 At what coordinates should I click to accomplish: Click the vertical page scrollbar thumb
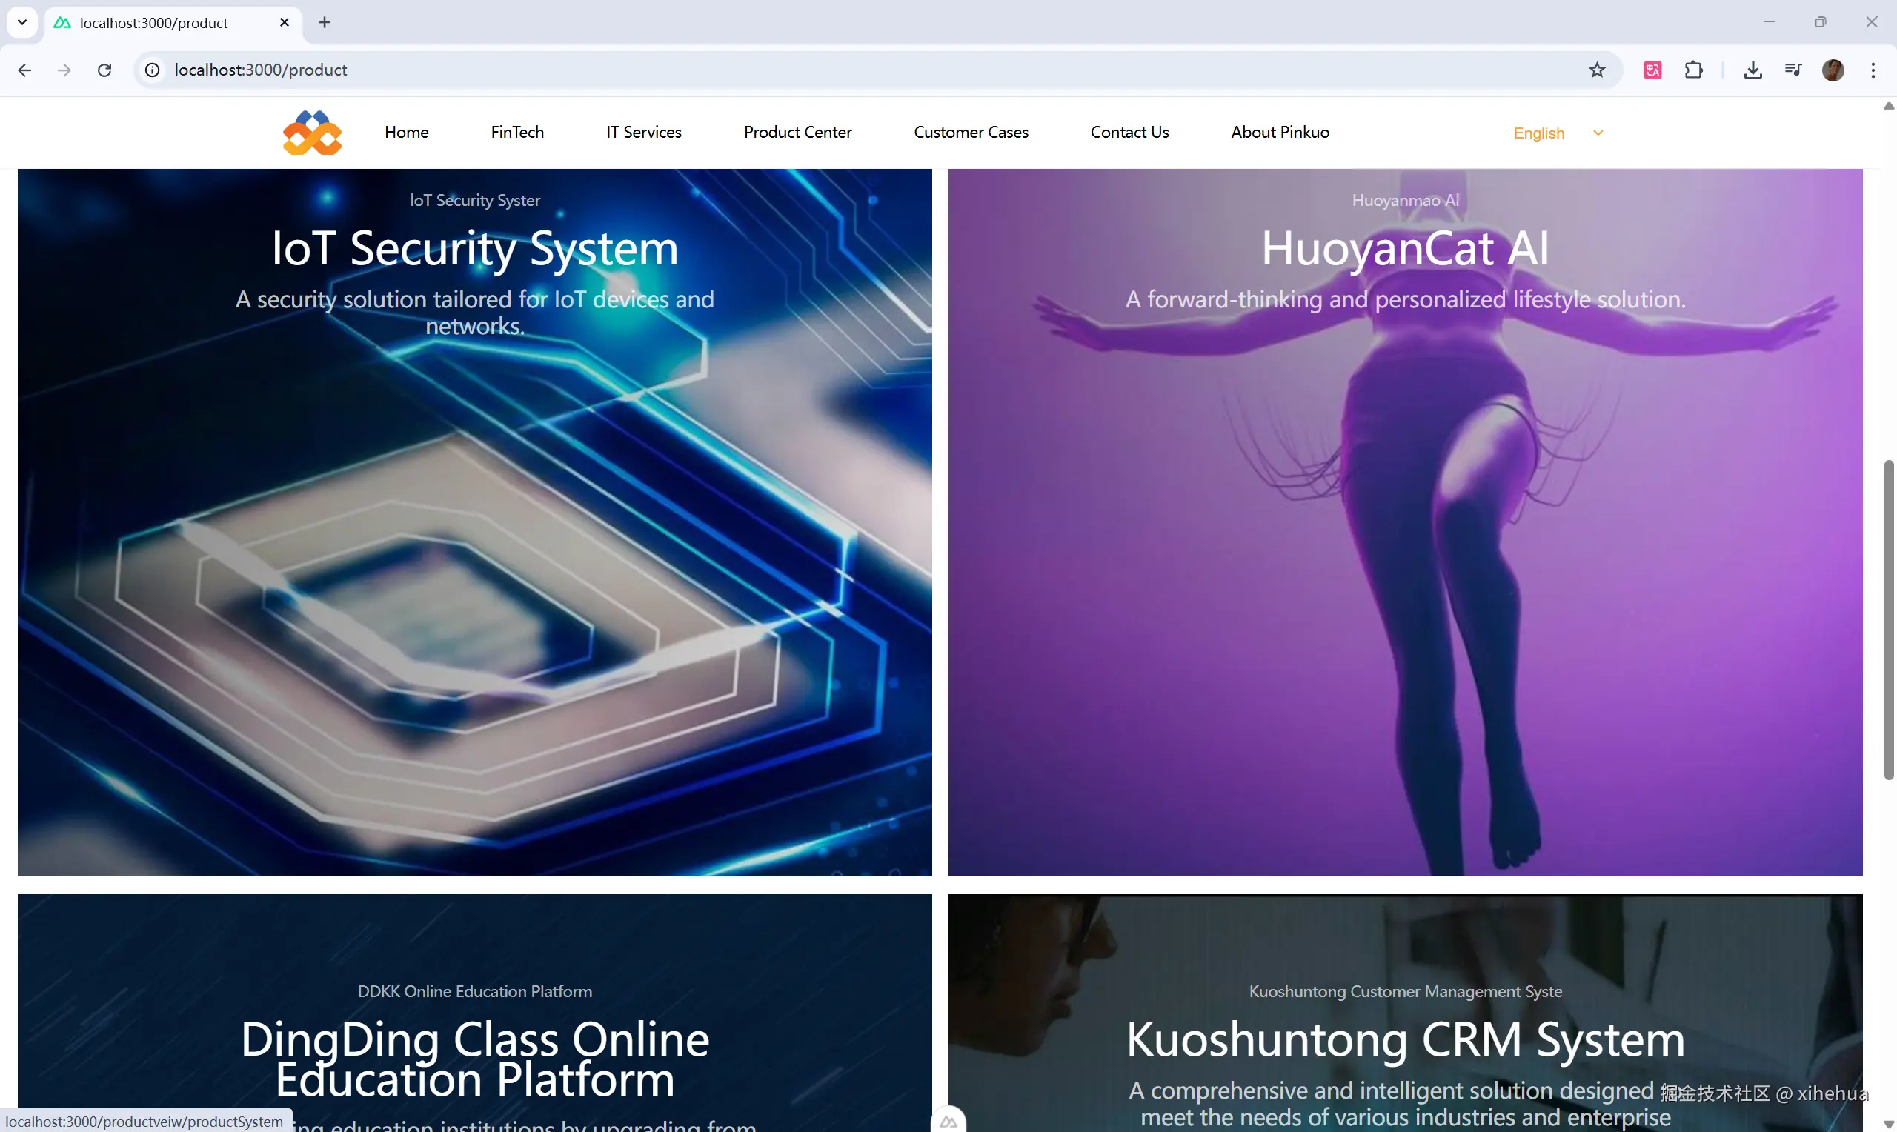point(1888,619)
